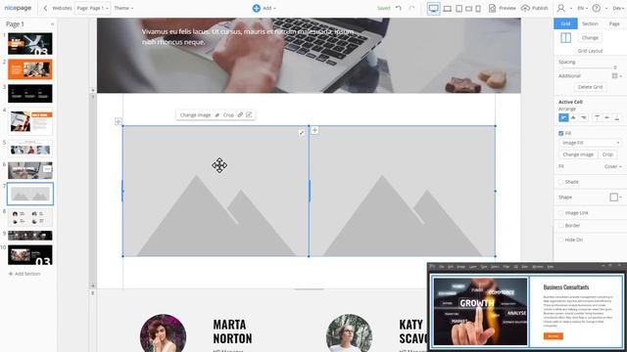Viewport: 627px width, 352px height.
Task: Switch to the Section tab
Action: point(590,23)
